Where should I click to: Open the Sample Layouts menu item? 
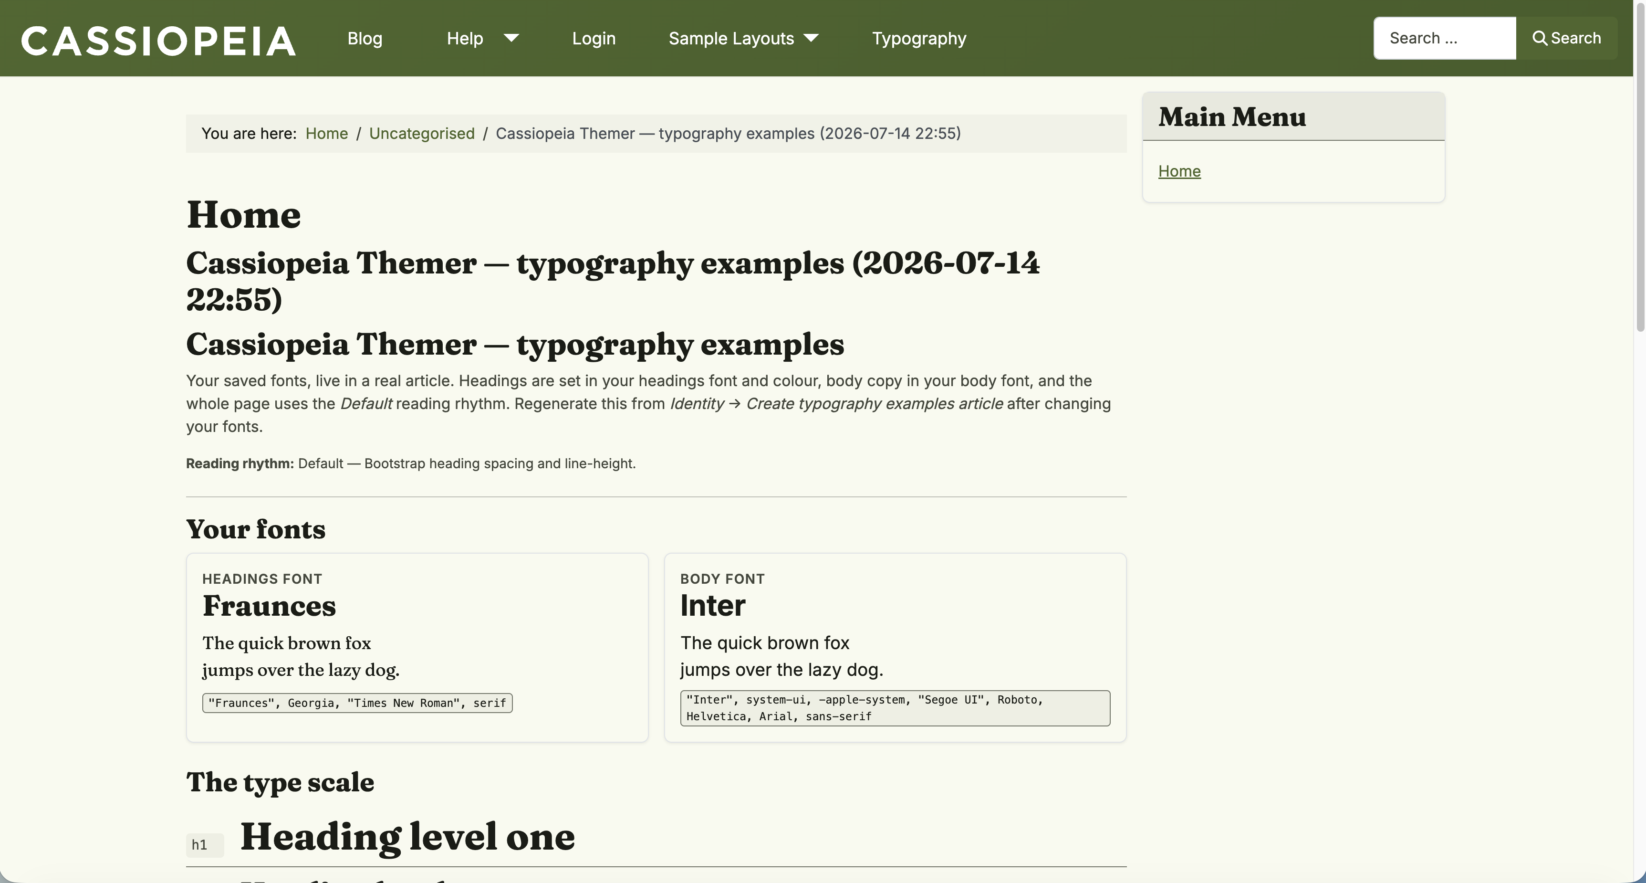pos(731,38)
